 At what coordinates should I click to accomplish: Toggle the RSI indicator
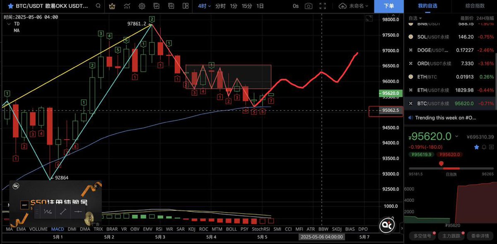coord(159,229)
